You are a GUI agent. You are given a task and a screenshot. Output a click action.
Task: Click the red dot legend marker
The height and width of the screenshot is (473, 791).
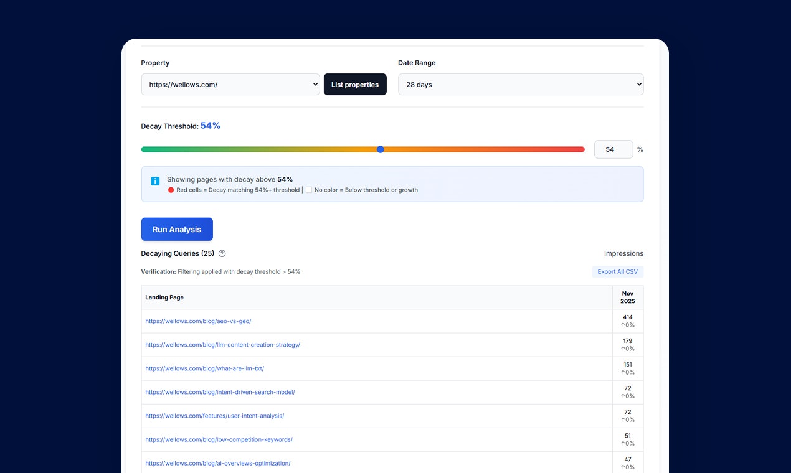click(x=171, y=190)
